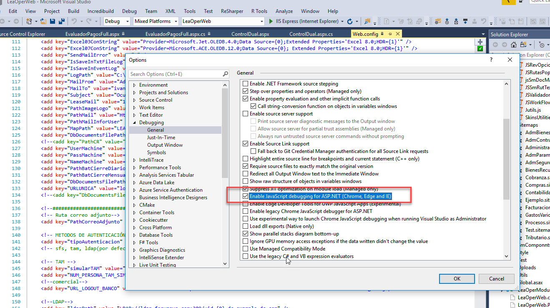This screenshot has height=308, width=550.
Task: Click the Find in Files icon
Action: [367, 21]
